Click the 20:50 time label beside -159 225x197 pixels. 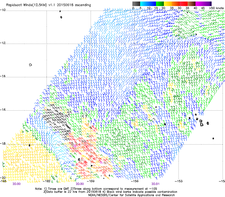point(80,184)
